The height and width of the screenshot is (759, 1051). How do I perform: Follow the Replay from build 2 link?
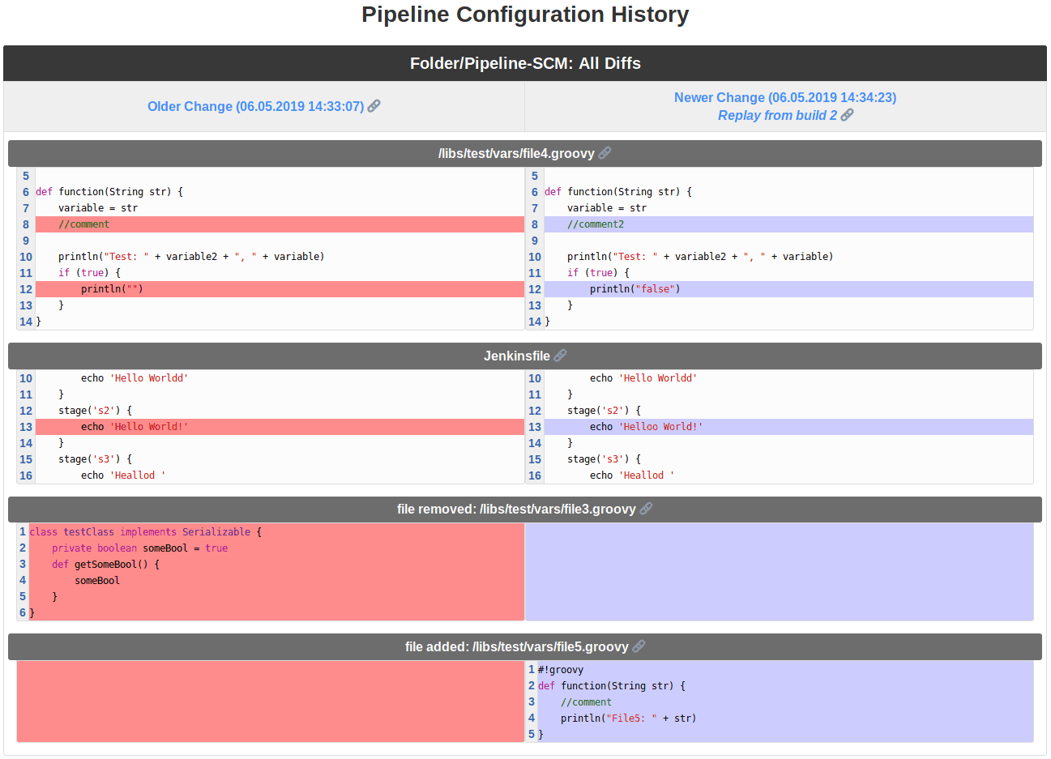pos(780,115)
